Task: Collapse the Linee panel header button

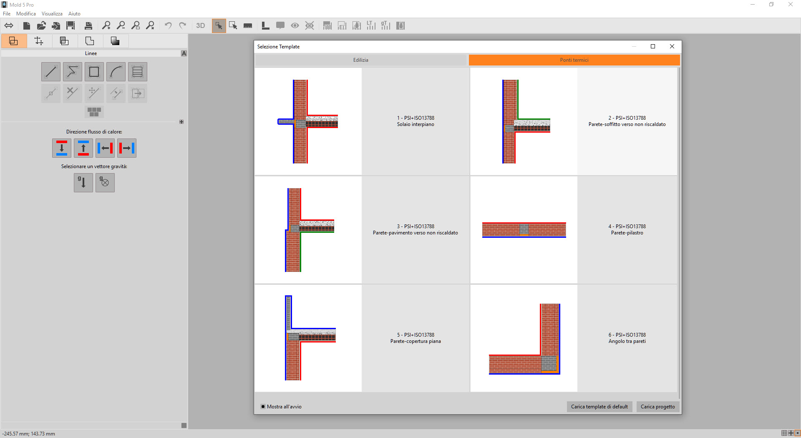Action: [184, 53]
